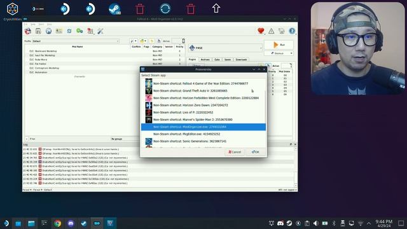Image resolution: width=407 pixels, height=229 pixels.
Task: Click Mod Organizer change game instance icon
Action: point(28,31)
